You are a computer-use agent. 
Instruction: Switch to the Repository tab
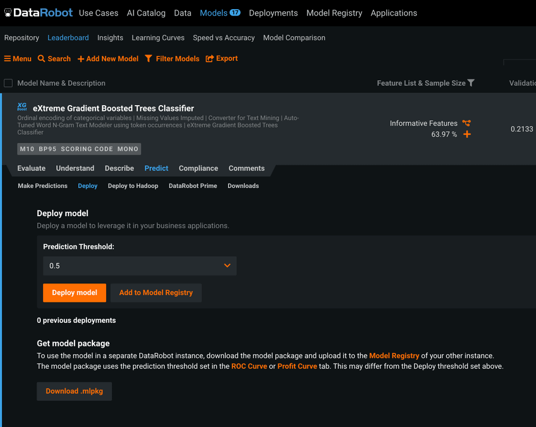[21, 38]
